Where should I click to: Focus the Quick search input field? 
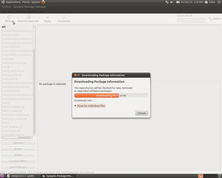click(191, 21)
